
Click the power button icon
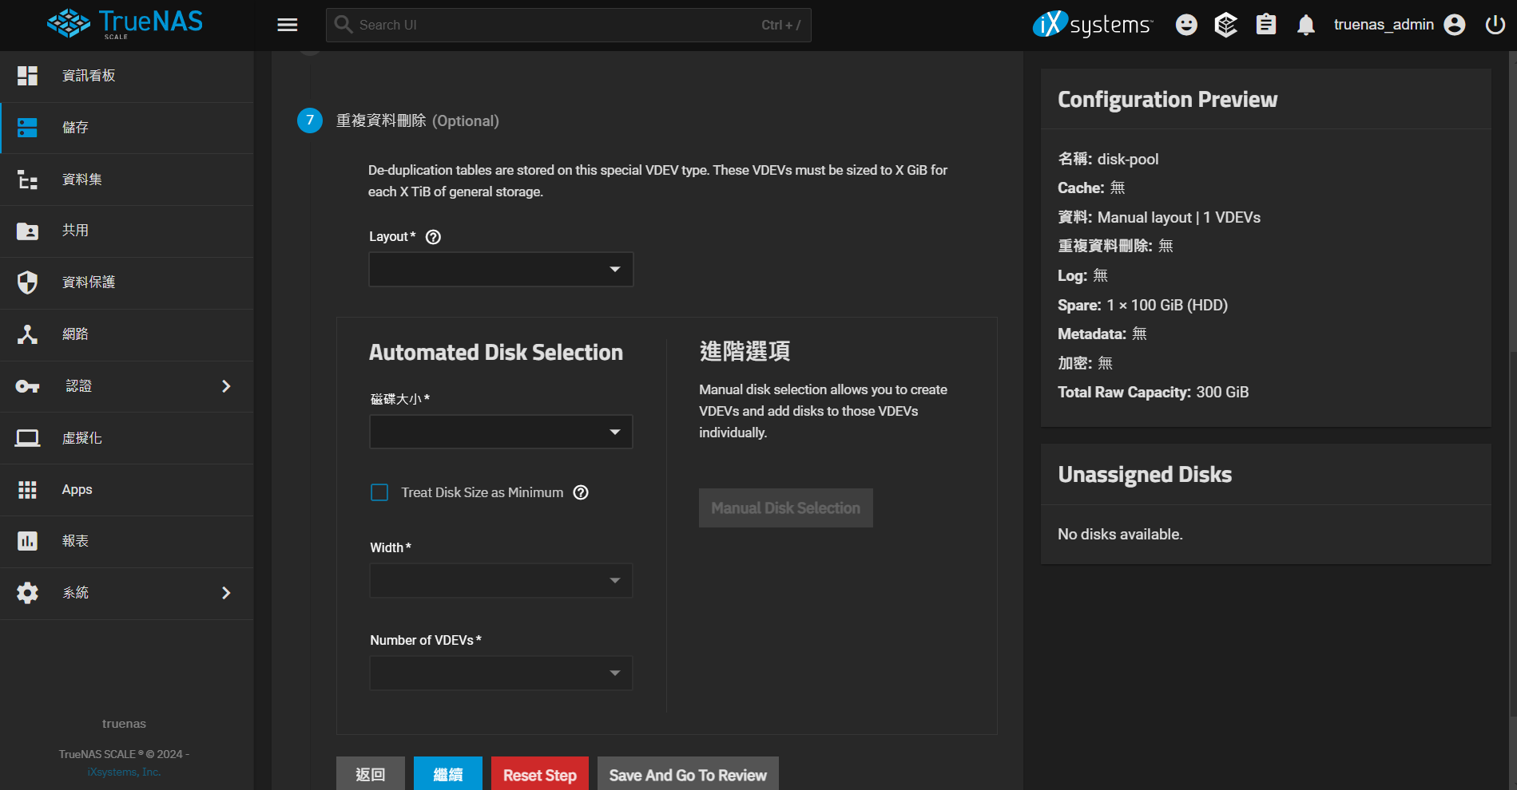coord(1495,26)
